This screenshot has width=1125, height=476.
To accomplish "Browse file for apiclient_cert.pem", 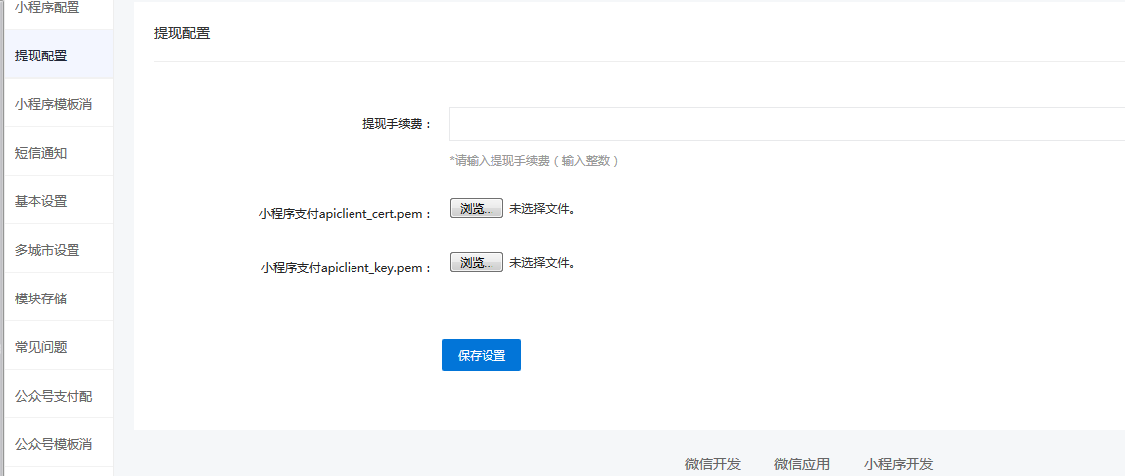I will [x=477, y=208].
